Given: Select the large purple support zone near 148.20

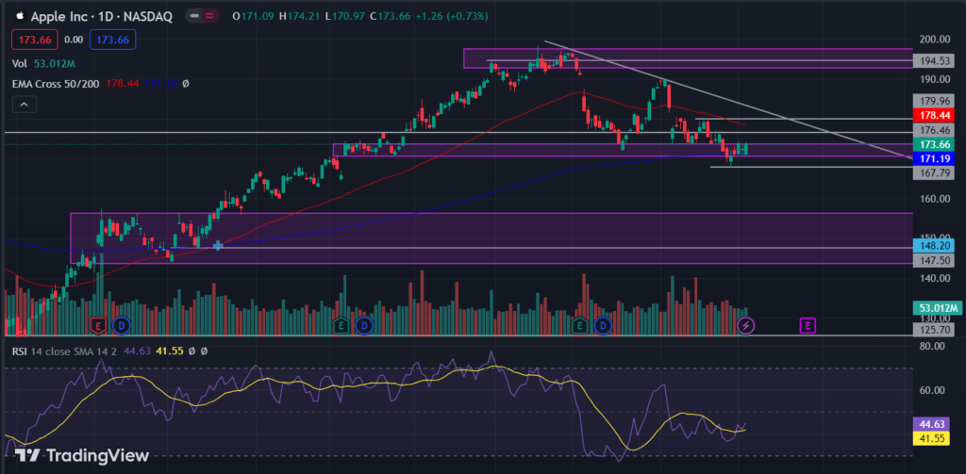Looking at the screenshot, I should coord(491,238).
